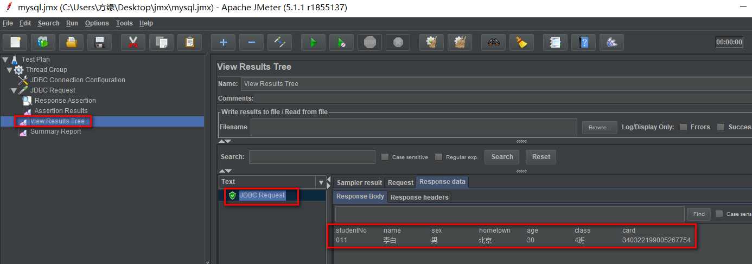Select the Response headers sub-tab

419,197
